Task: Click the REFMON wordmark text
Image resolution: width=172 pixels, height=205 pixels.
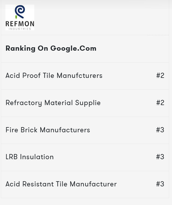Action: click(20, 24)
